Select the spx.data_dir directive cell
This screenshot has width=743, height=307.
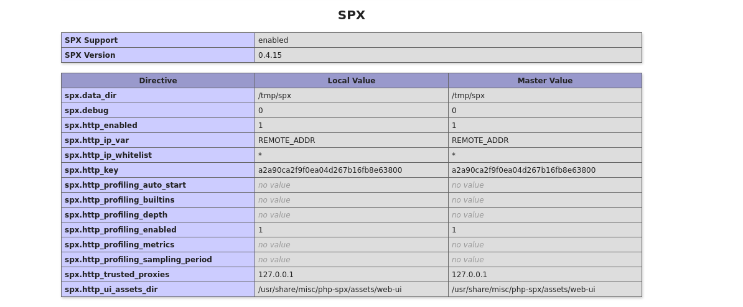pos(91,96)
